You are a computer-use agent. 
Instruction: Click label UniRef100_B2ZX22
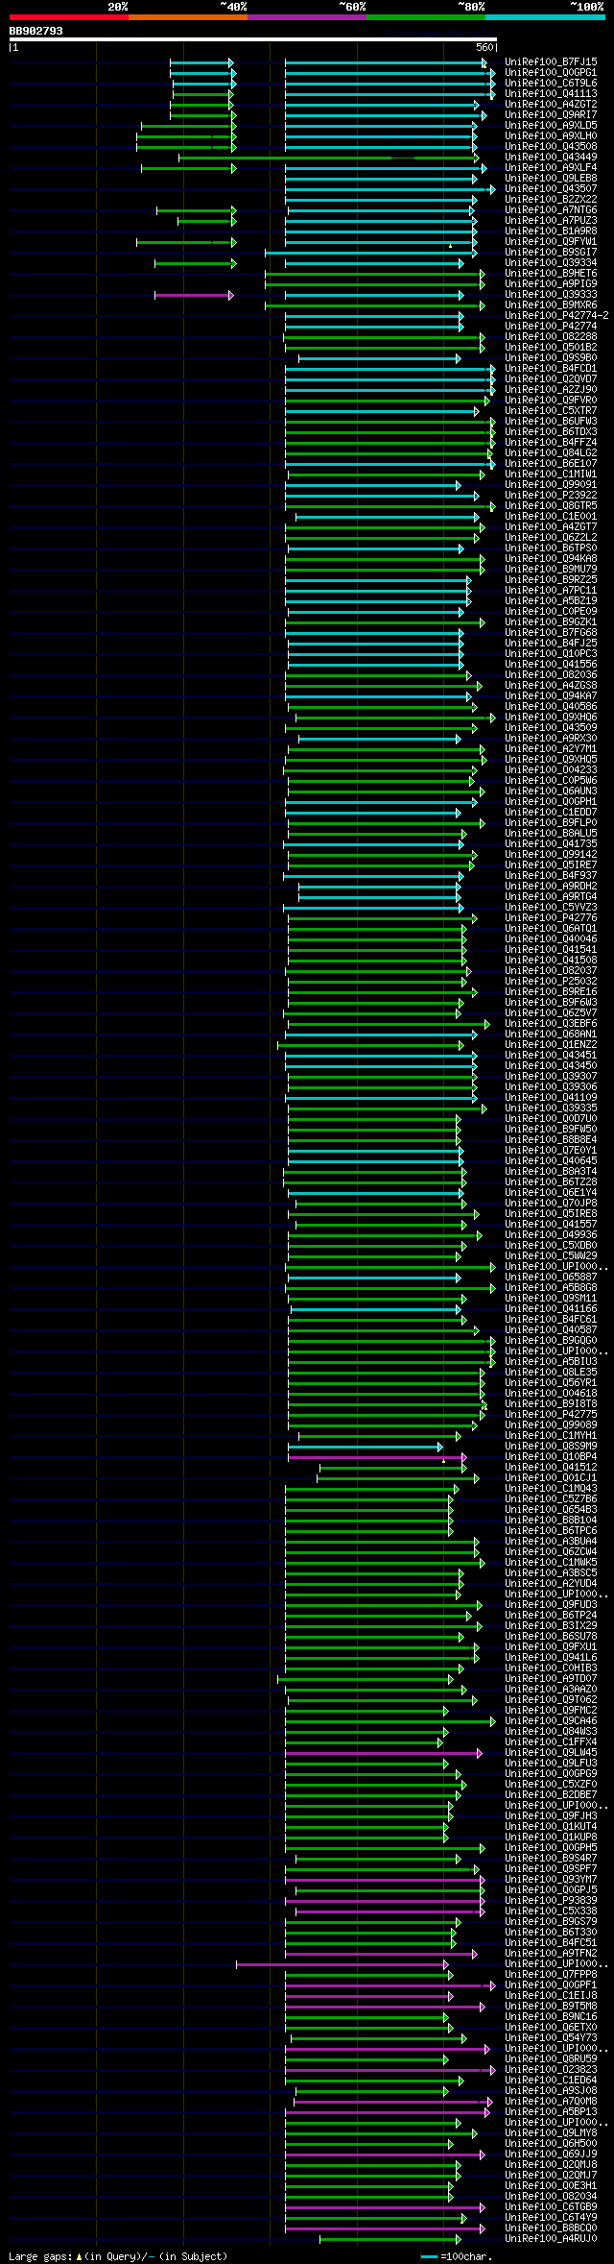pyautogui.click(x=551, y=199)
